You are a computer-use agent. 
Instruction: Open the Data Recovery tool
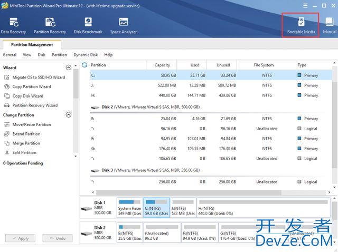click(13, 26)
